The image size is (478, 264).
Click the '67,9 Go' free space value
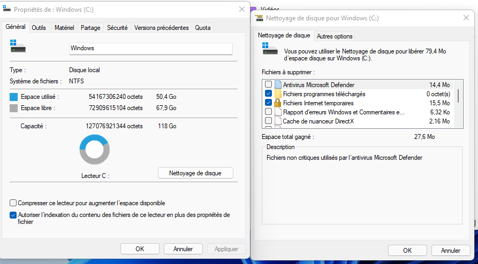(x=166, y=108)
